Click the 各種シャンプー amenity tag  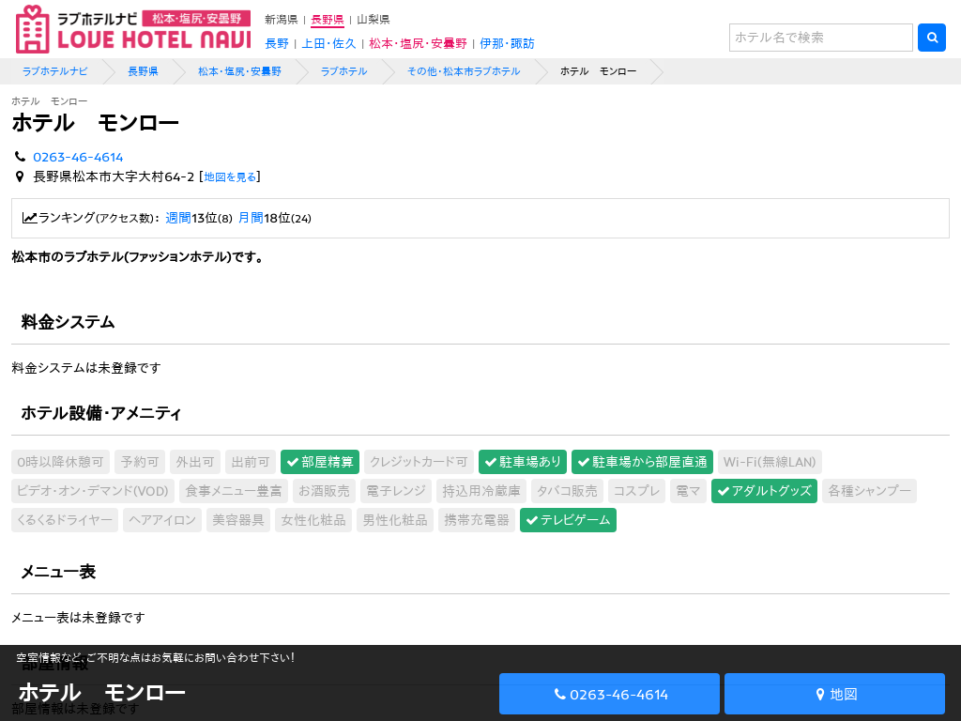point(869,491)
